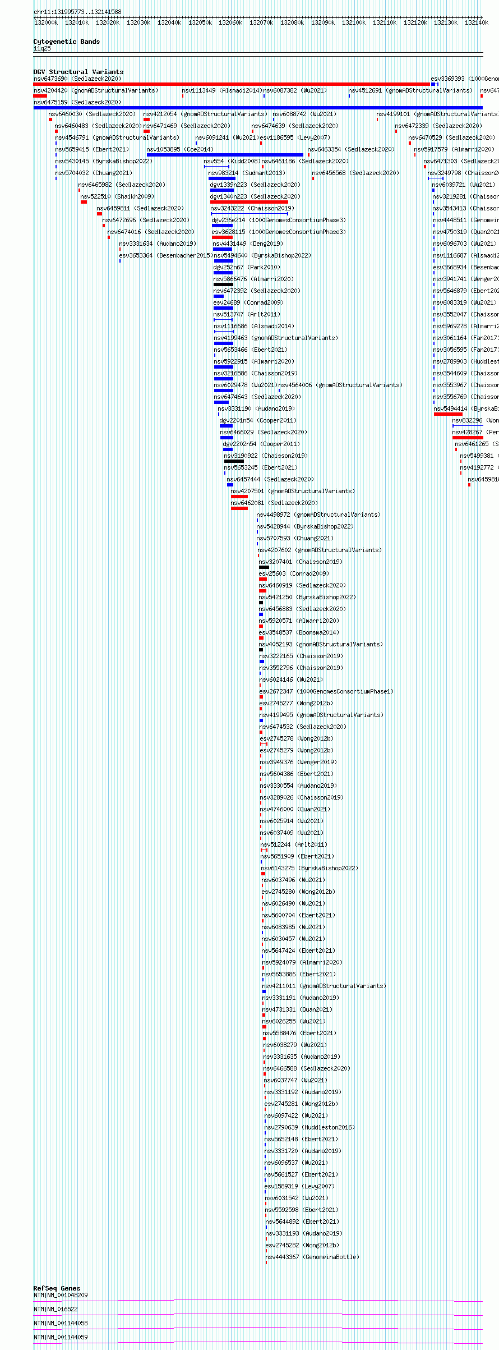Open variant esv3548537 (Boomsma2014)
The height and width of the screenshot is (1350, 499).
point(299,632)
